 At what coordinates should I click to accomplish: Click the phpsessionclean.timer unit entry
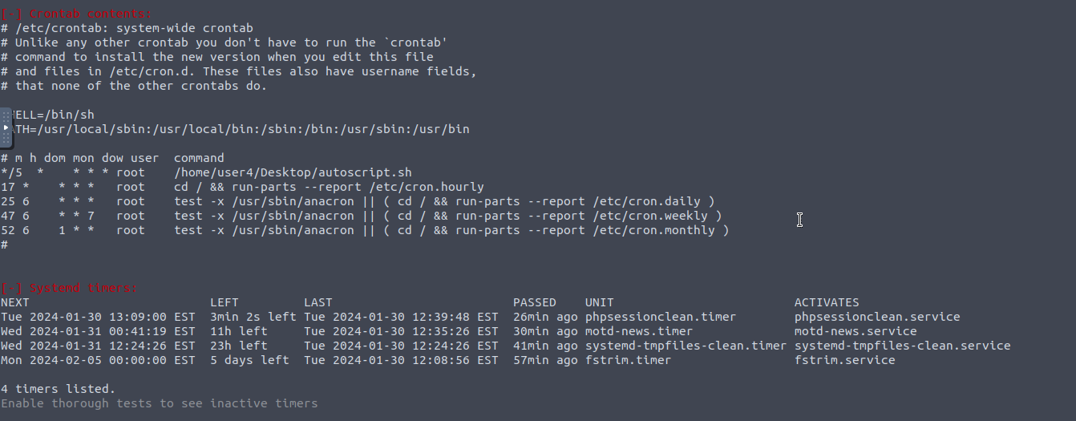click(660, 317)
